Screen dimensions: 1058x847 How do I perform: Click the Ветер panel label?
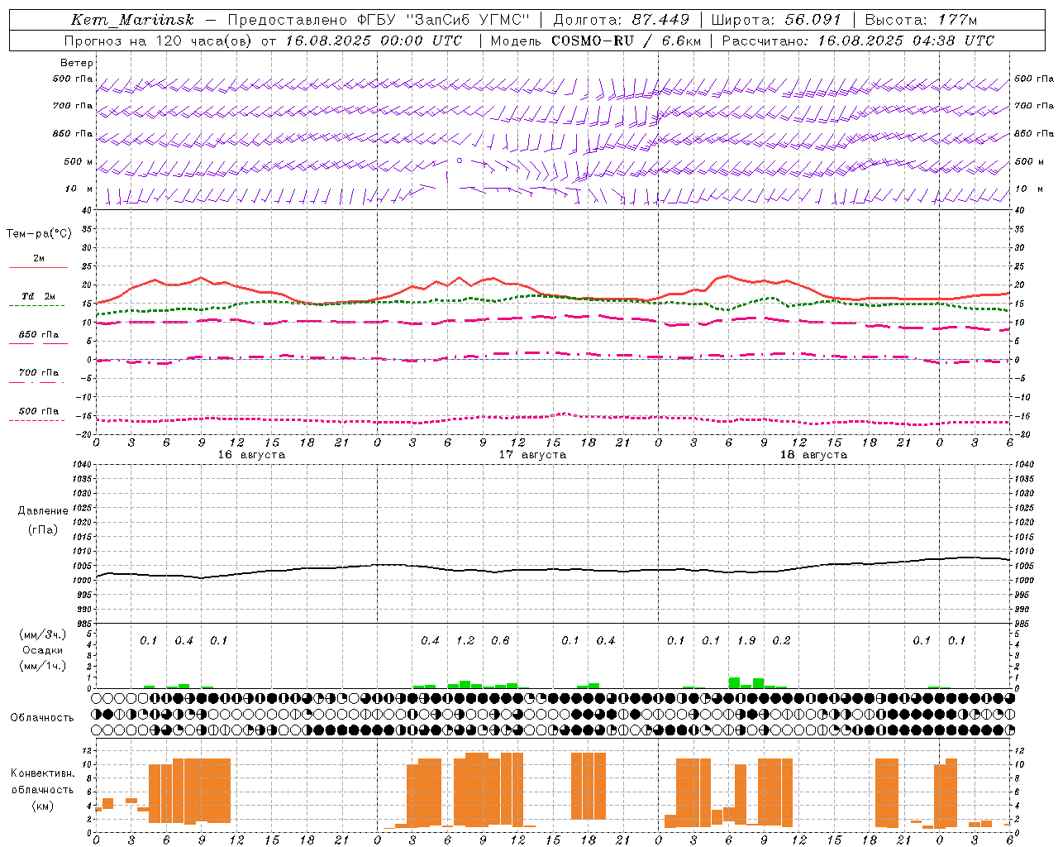(76, 63)
